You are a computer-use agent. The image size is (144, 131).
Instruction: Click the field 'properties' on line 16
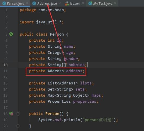(85, 102)
